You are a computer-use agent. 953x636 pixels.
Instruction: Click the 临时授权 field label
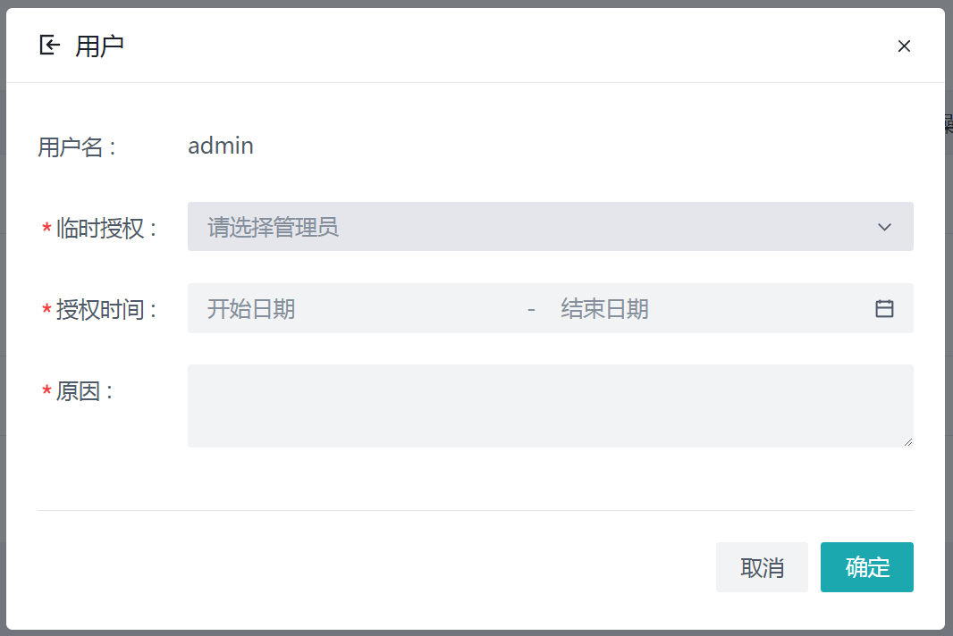pos(105,229)
